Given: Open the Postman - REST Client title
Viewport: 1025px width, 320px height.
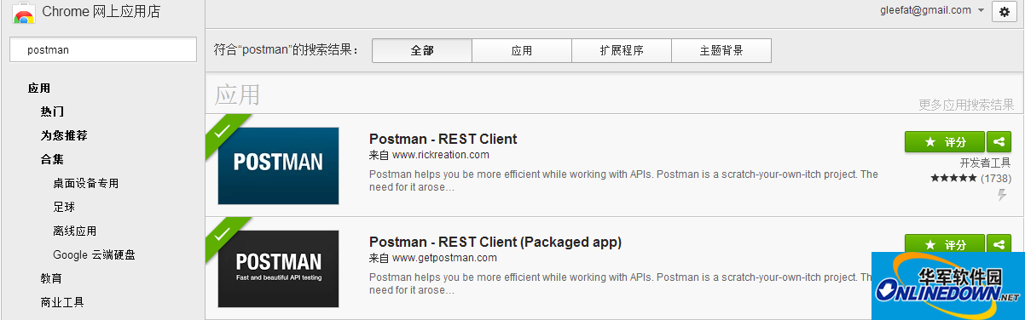Looking at the screenshot, I should click(443, 139).
